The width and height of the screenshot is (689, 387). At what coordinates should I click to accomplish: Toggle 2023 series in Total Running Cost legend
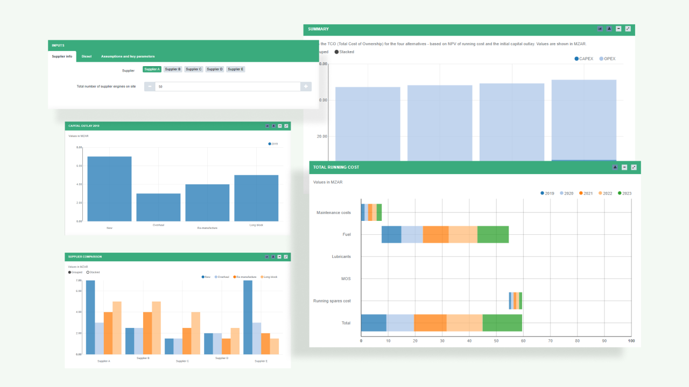pyautogui.click(x=625, y=193)
